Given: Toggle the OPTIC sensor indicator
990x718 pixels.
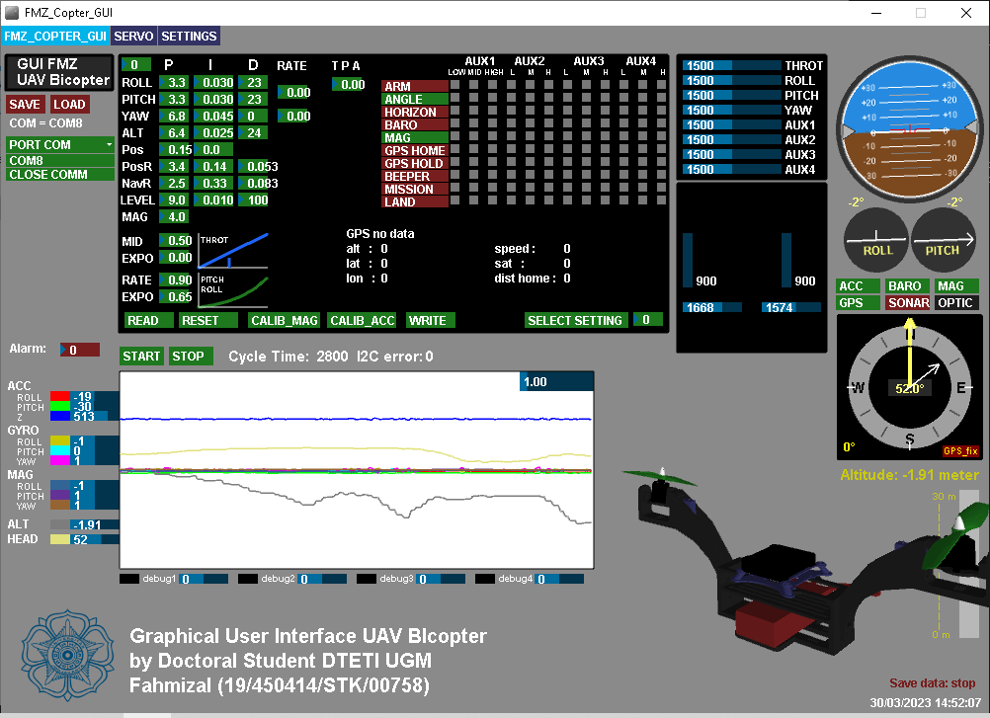Looking at the screenshot, I should [956, 303].
